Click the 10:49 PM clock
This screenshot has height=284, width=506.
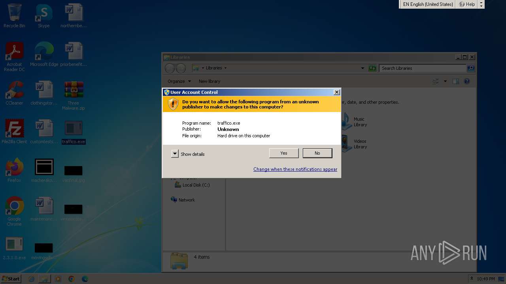tap(485, 279)
